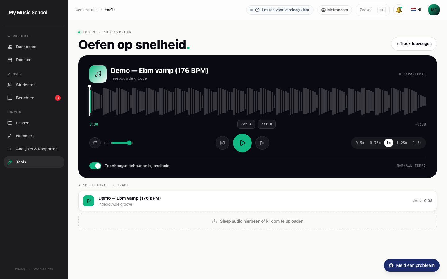Set playback speed to 0.75×
The width and height of the screenshot is (447, 279).
pyautogui.click(x=375, y=143)
